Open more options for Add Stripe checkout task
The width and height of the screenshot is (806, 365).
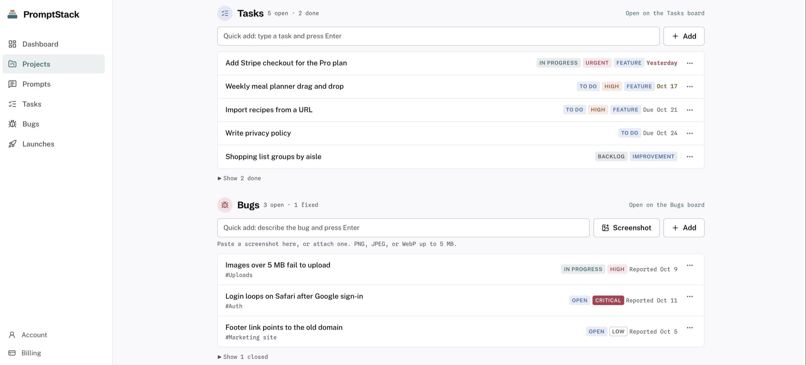(690, 63)
